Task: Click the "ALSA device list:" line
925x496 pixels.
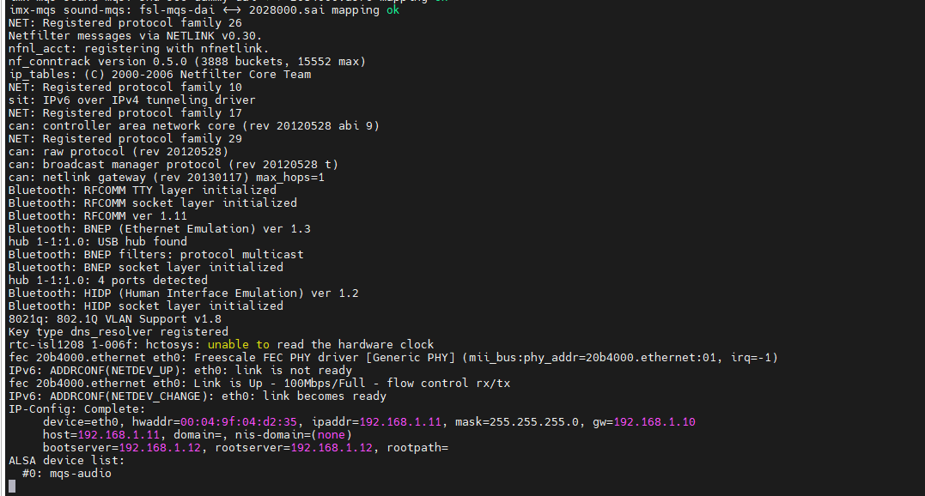Action: tap(66, 461)
